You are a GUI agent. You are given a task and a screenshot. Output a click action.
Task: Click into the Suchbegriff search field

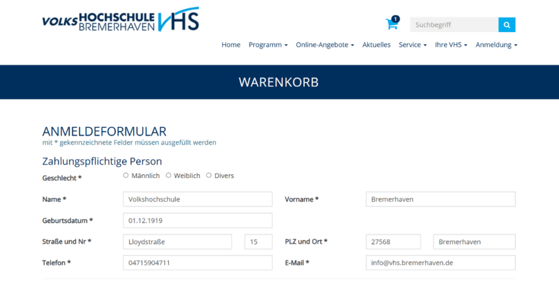[x=454, y=25]
